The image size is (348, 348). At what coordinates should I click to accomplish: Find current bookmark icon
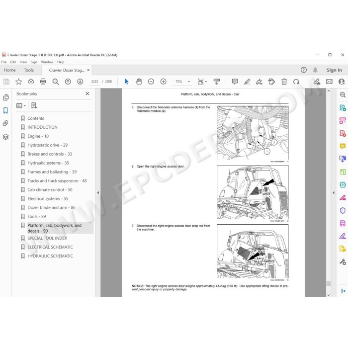34,106
